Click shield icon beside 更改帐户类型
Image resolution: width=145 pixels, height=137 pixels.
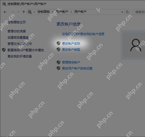[x=59, y=49]
